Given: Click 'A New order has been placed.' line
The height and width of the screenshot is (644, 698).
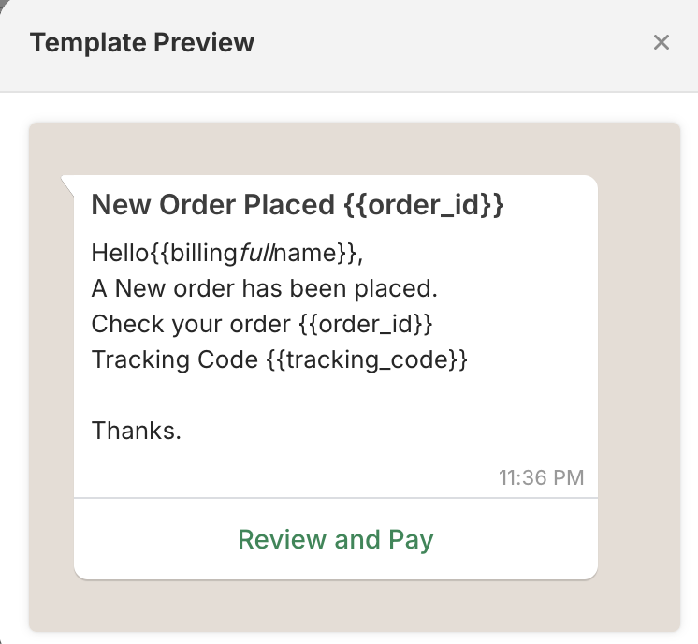Looking at the screenshot, I should click(265, 288).
